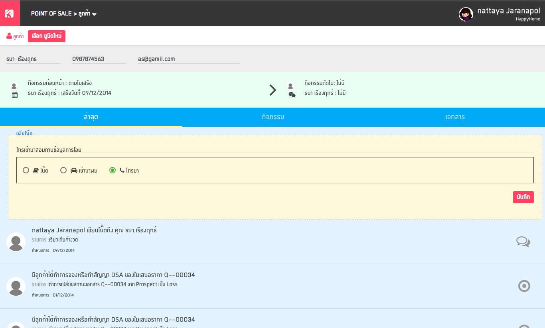Click the book note icon

36,171
